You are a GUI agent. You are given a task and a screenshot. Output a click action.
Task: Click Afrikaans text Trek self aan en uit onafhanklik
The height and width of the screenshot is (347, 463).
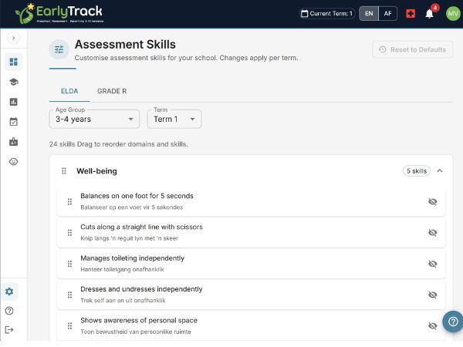coord(123,301)
